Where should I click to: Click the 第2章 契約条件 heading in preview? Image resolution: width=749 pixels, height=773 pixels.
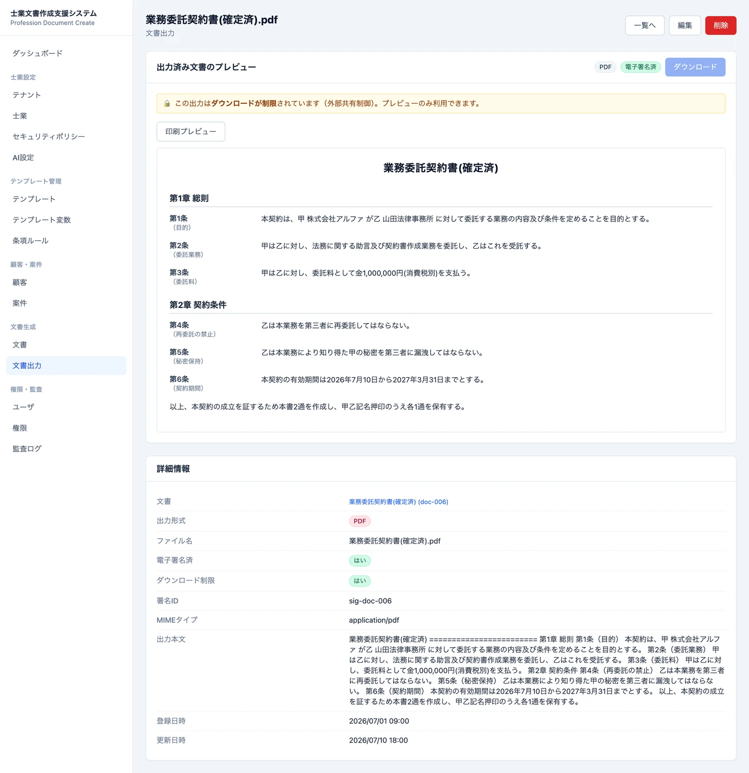(x=198, y=305)
